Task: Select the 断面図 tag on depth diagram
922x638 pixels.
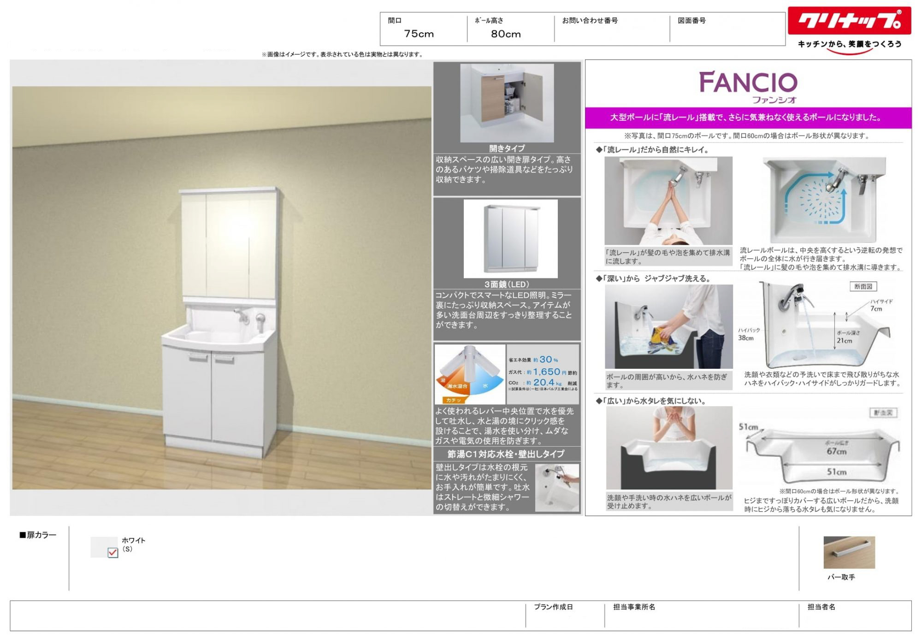Action: [x=863, y=287]
